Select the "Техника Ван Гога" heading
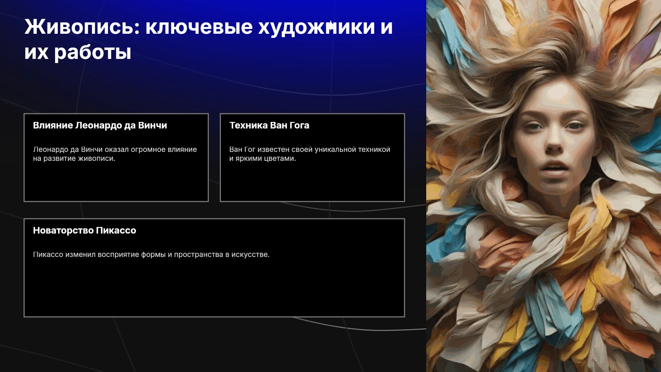The width and height of the screenshot is (661, 372). pyautogui.click(x=269, y=125)
